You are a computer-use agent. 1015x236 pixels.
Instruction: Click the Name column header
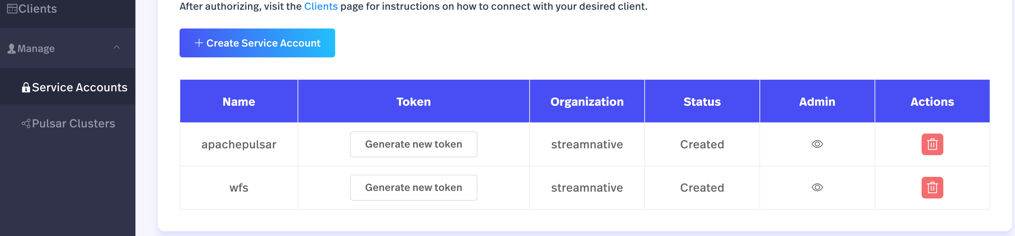click(x=239, y=101)
